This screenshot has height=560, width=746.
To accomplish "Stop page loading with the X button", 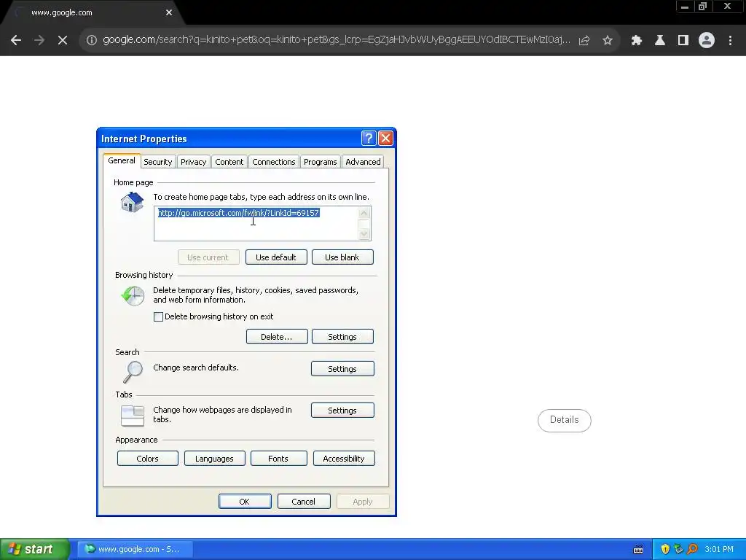I will (63, 41).
